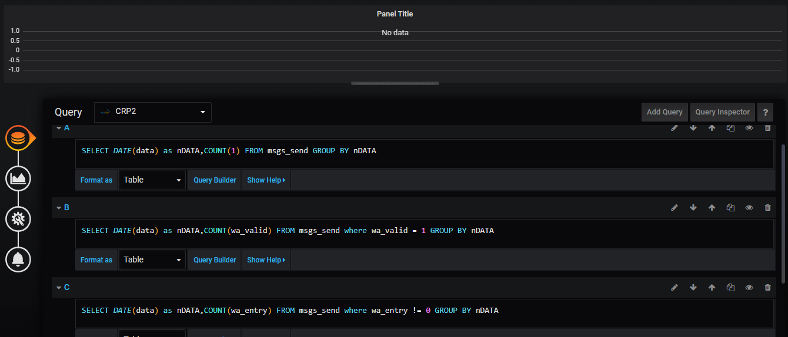Delete query B
The height and width of the screenshot is (337, 788).
(x=767, y=207)
